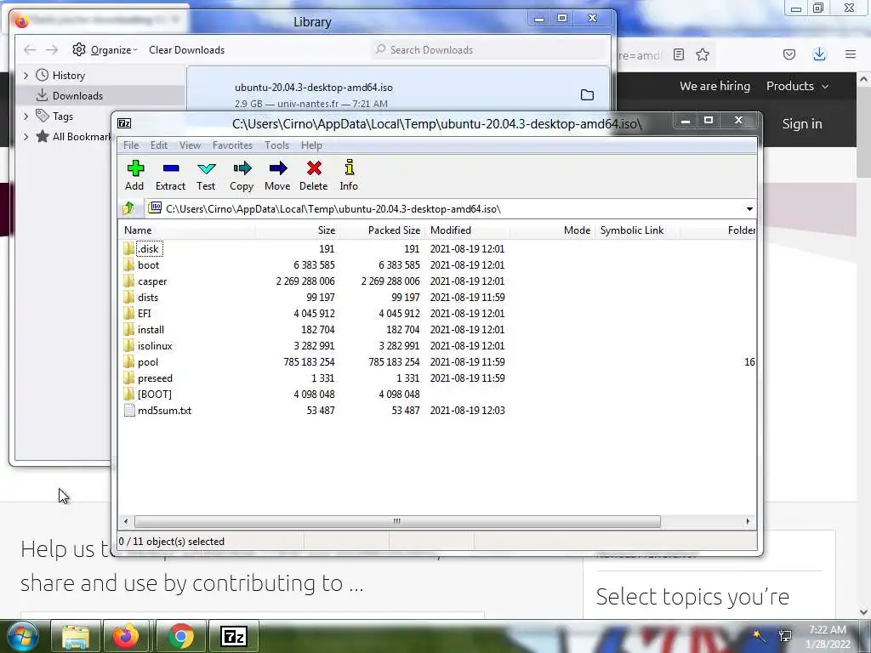Viewport: 871px width, 653px height.
Task: Save page to Pocket
Action: click(x=789, y=54)
